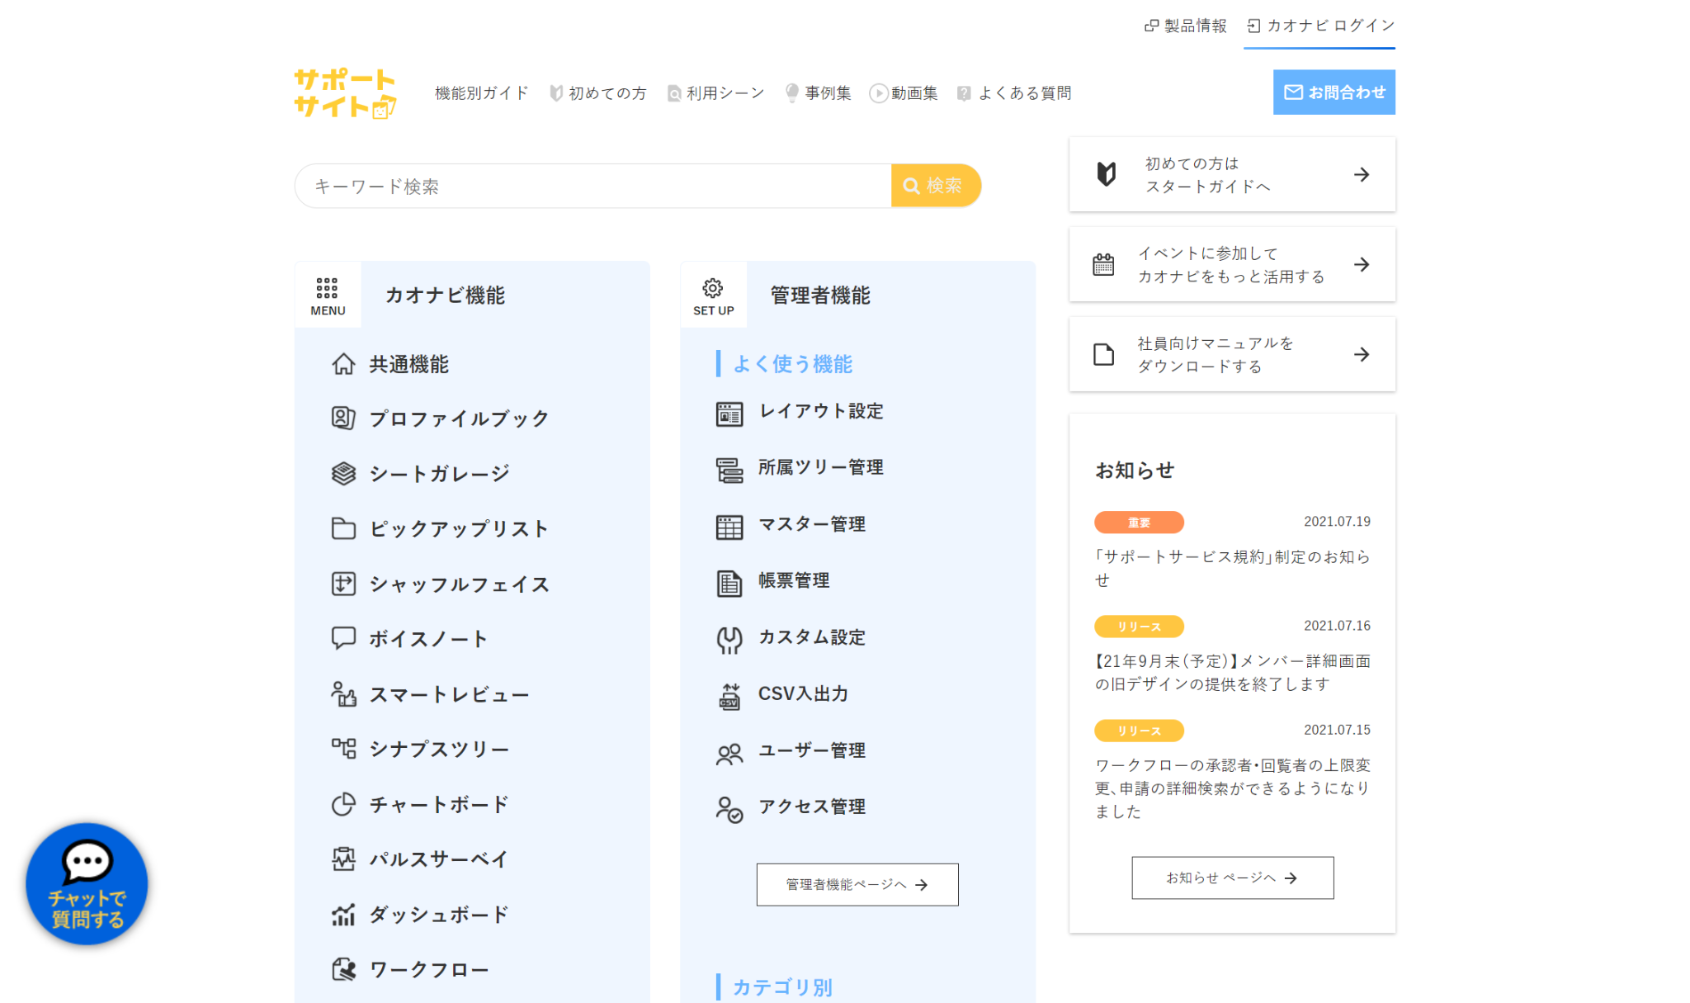Click the お問合わせ contact button
The image size is (1690, 1003).
coord(1334,92)
